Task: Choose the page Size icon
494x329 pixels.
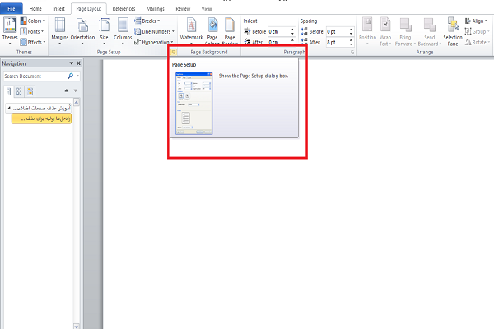Action: tap(104, 30)
